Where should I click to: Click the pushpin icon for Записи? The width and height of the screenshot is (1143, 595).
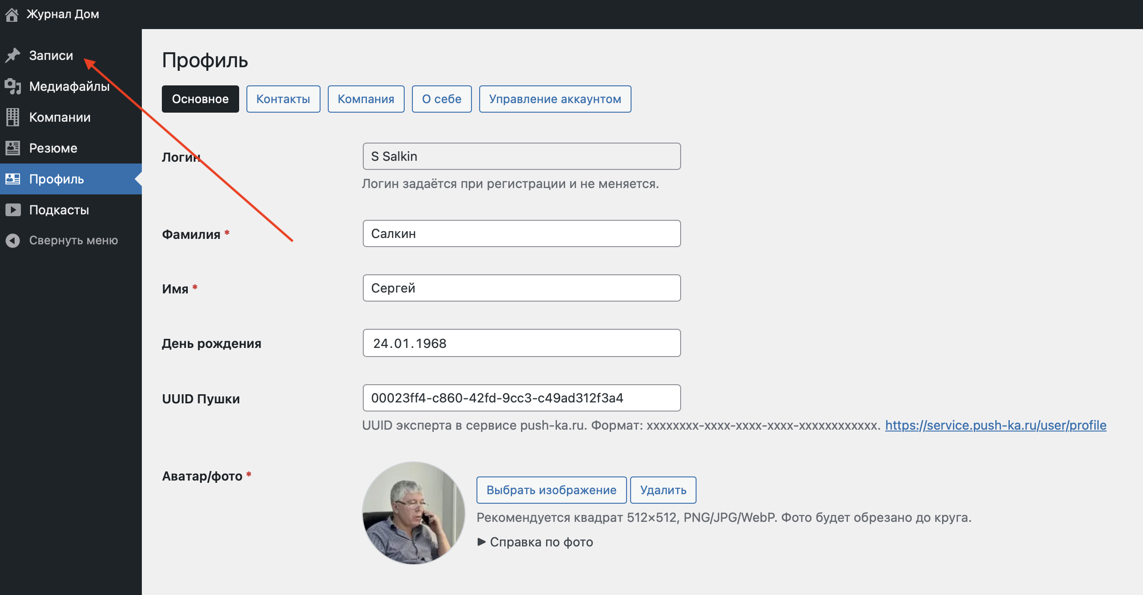[x=13, y=55]
